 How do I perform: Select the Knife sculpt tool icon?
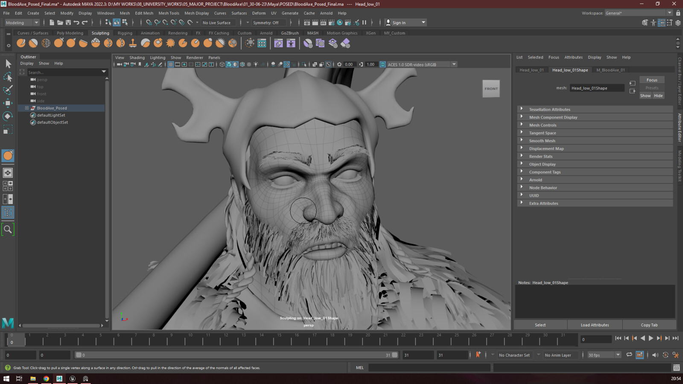(183, 43)
